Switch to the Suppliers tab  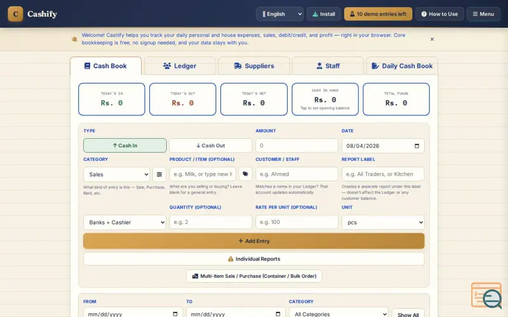coord(253,66)
